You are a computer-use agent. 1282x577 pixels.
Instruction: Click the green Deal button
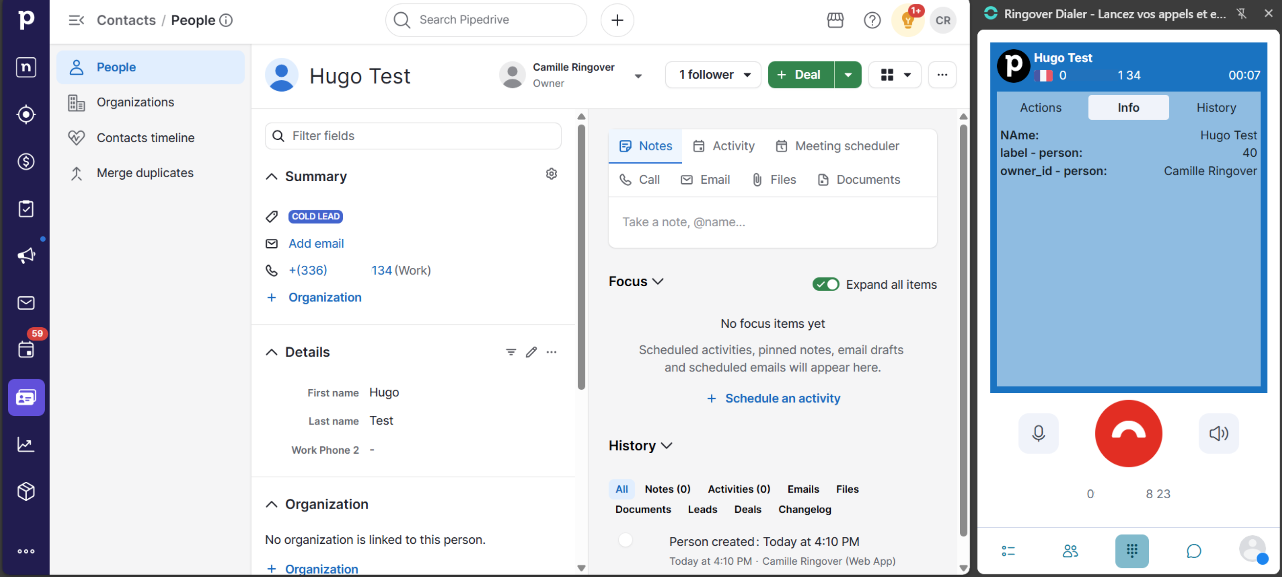click(x=800, y=75)
